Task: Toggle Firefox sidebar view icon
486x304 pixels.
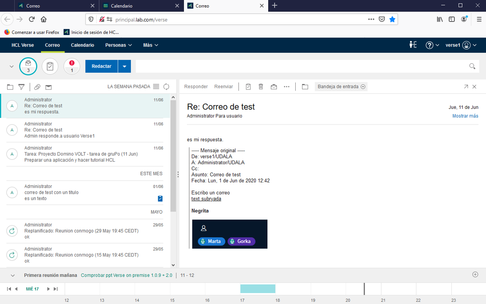Action: (x=452, y=19)
